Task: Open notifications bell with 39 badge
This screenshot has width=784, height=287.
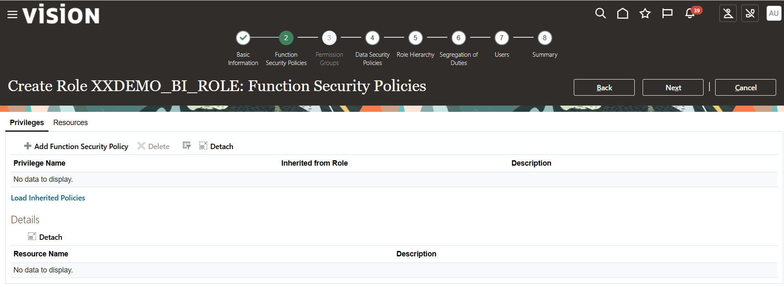Action: tap(690, 14)
